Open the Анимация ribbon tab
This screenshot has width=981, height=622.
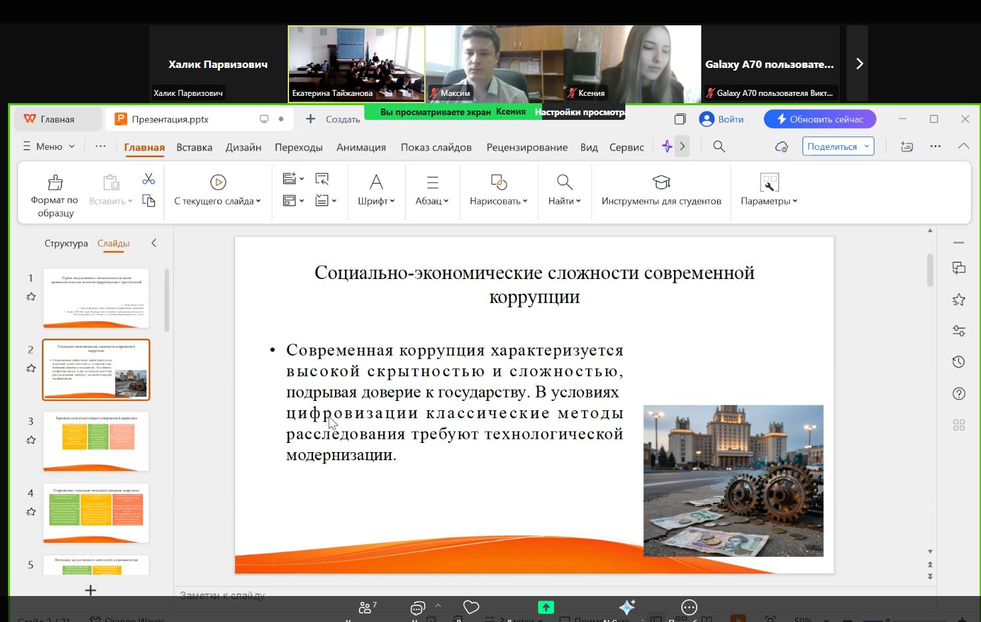pyautogui.click(x=361, y=147)
